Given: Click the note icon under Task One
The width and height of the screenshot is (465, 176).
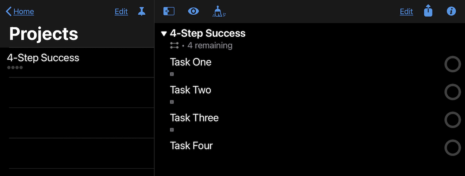Looking at the screenshot, I should 172,74.
